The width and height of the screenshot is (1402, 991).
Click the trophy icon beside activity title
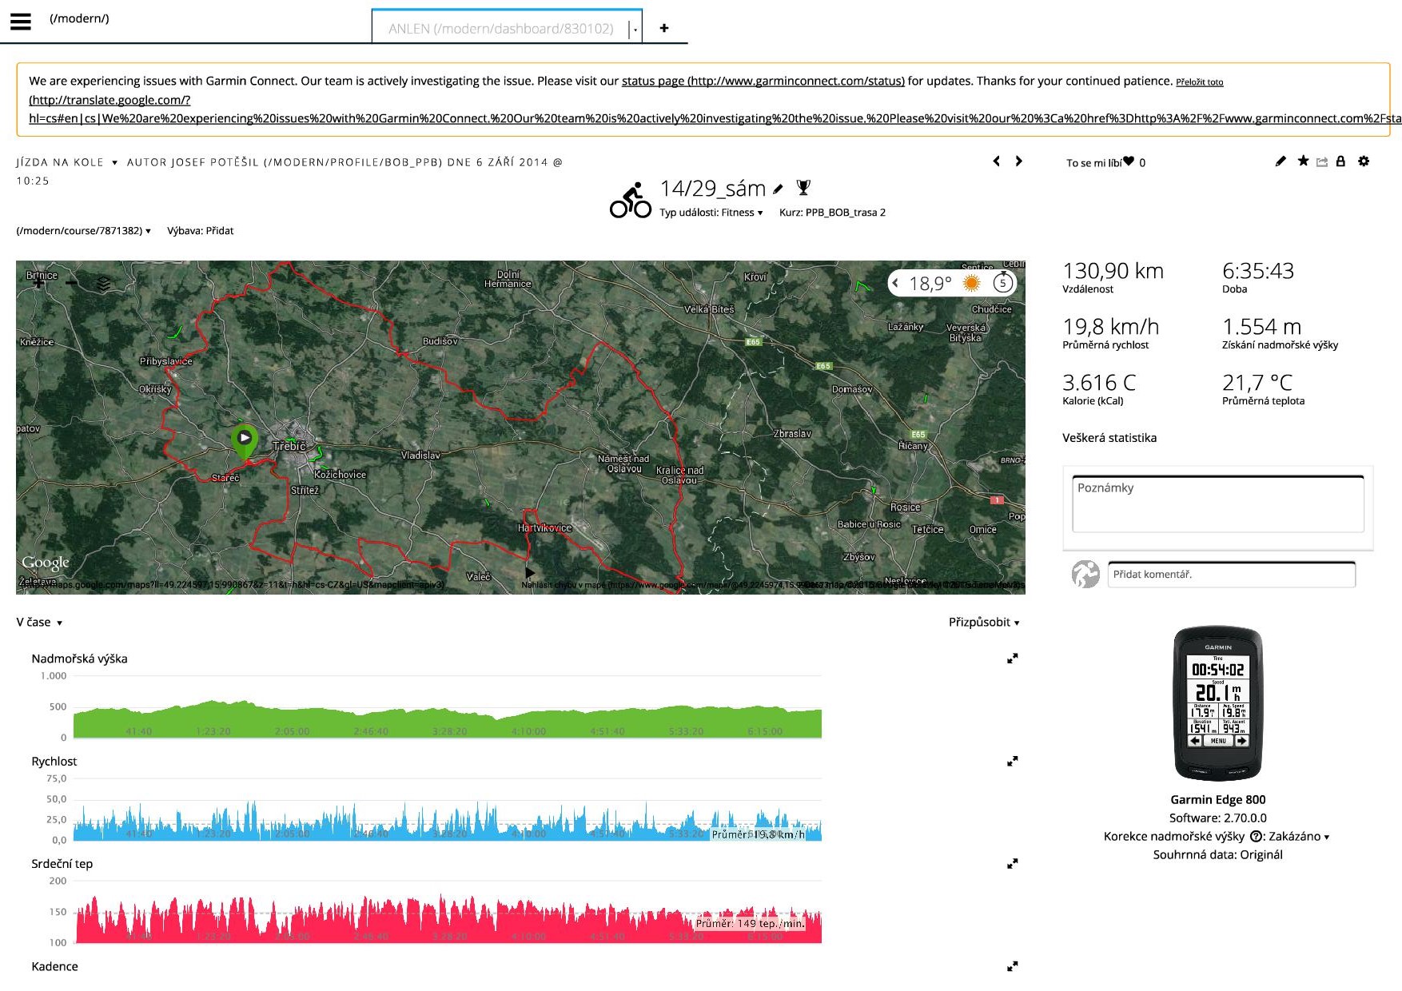click(804, 188)
